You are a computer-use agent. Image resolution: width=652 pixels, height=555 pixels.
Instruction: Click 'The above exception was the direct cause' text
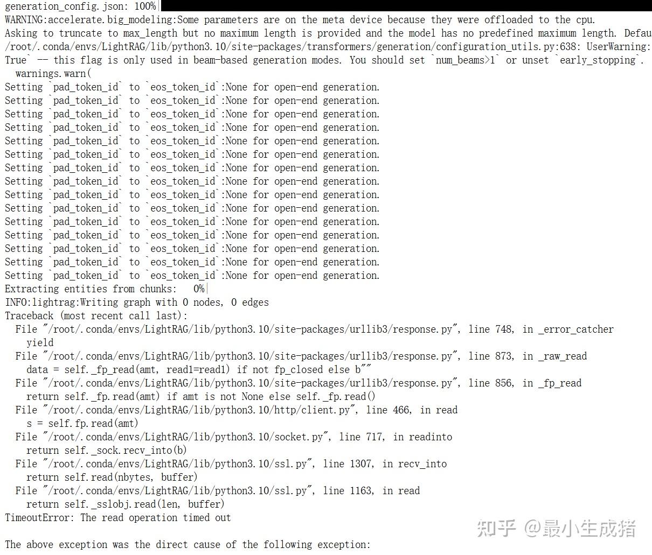pos(188,545)
